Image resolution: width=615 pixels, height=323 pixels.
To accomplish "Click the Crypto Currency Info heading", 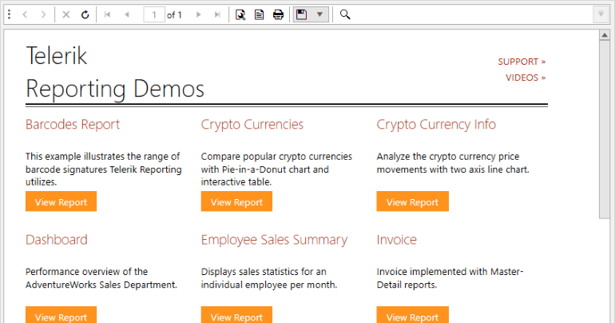I will (436, 125).
